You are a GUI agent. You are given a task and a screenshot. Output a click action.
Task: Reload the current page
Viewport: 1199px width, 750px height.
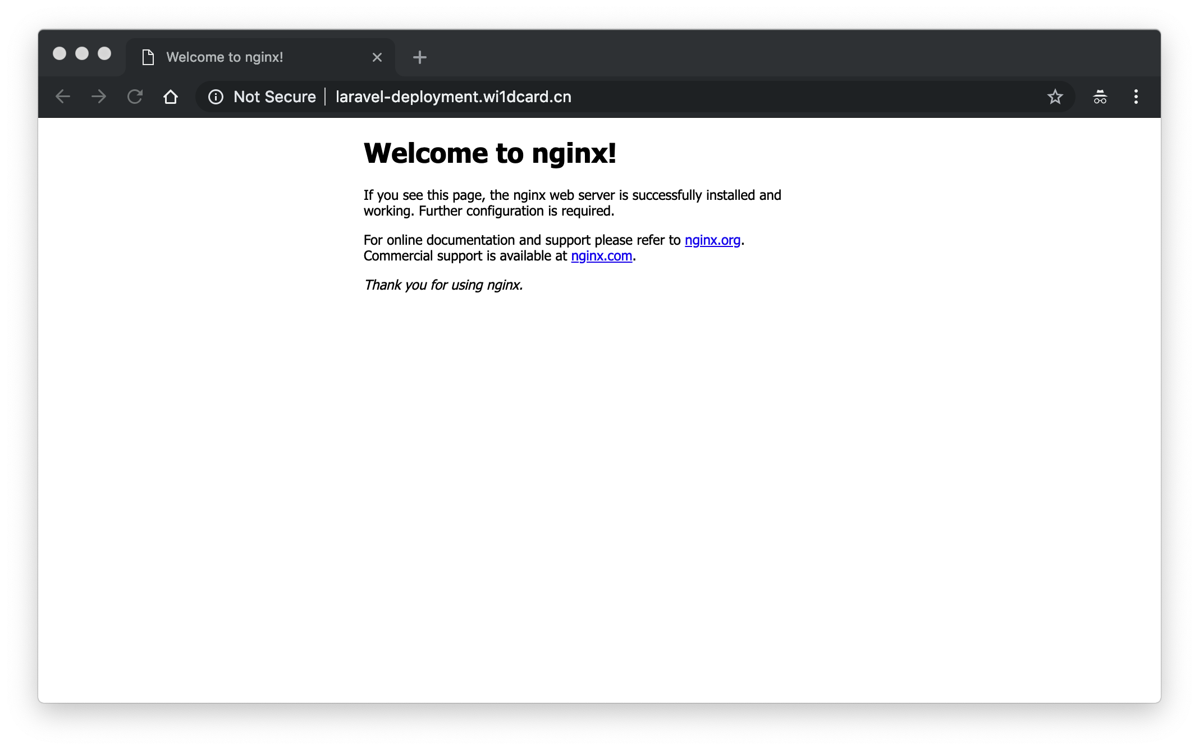tap(135, 97)
